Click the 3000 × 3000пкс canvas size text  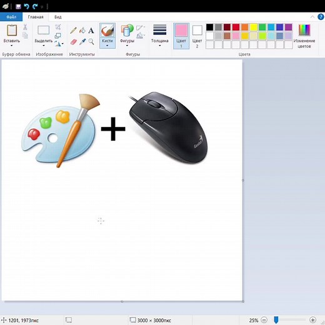[x=154, y=320]
